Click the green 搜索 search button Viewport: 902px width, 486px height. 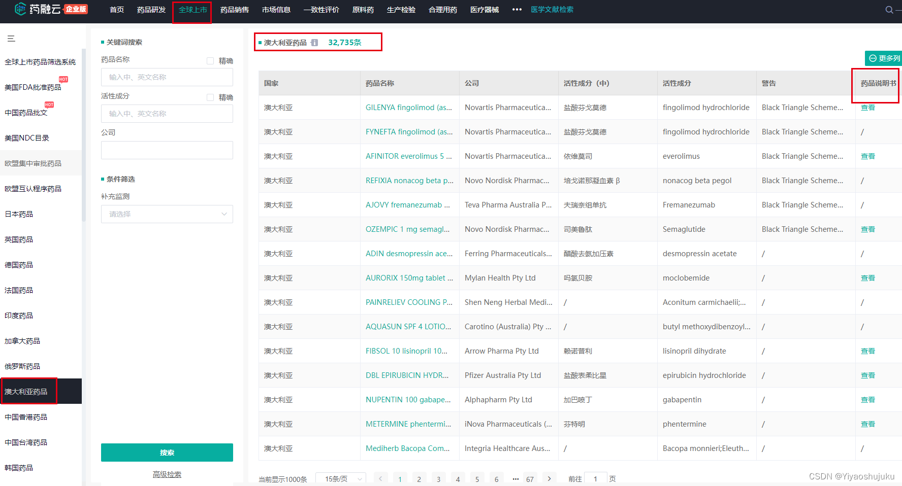pos(167,453)
